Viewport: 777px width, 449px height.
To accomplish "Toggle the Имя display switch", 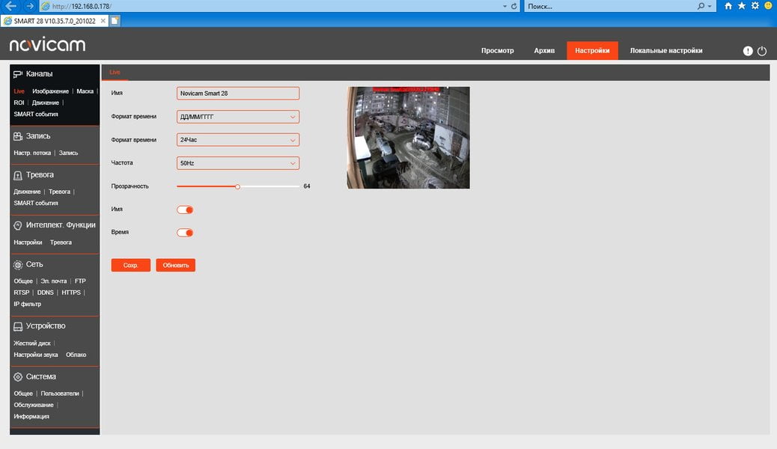I will [185, 210].
